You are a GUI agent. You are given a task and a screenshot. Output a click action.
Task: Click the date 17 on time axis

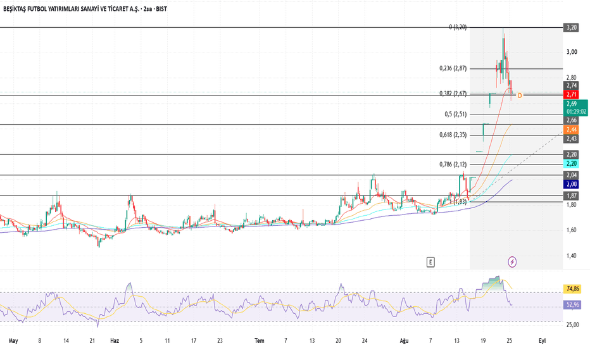coord(194,341)
